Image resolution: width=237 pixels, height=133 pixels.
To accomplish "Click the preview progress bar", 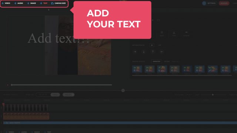I will 62,85.
